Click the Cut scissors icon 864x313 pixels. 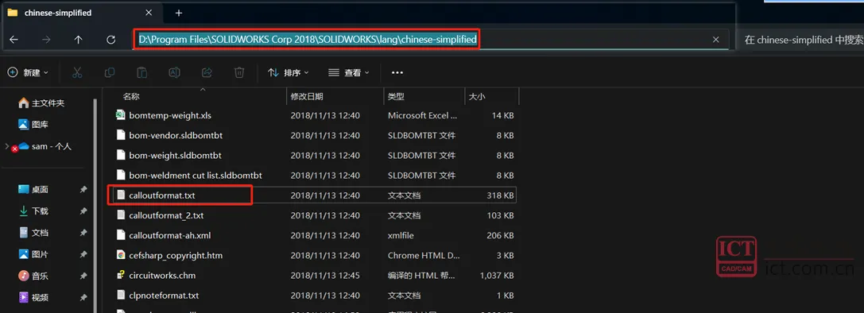(x=77, y=72)
